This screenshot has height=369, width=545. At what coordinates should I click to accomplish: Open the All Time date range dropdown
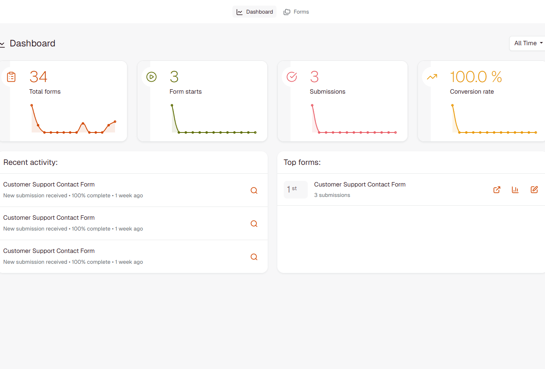point(526,43)
